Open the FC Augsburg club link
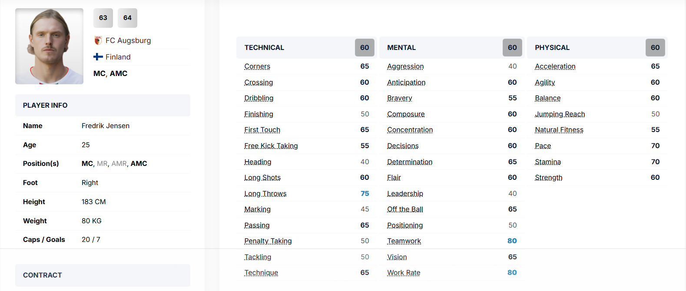This screenshot has height=291, width=686. (x=128, y=40)
